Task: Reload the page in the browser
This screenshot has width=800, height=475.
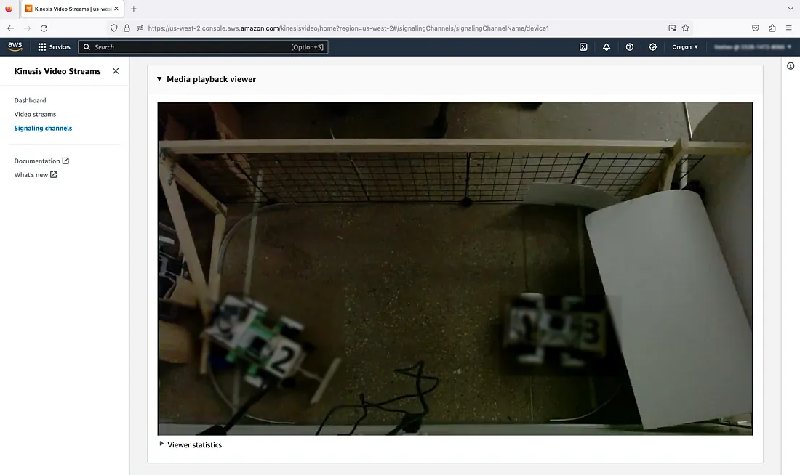Action: 44,28
